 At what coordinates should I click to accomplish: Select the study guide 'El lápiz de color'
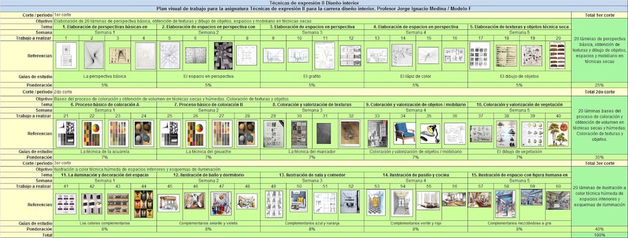pyautogui.click(x=416, y=76)
